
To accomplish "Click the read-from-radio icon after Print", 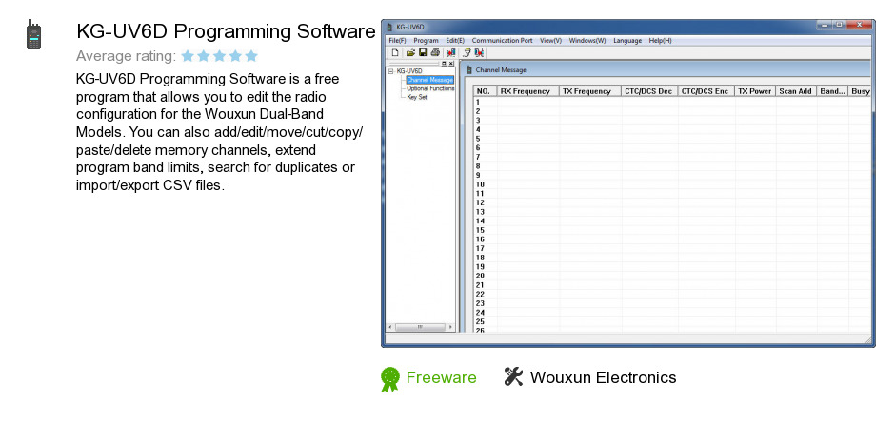I will pos(451,53).
